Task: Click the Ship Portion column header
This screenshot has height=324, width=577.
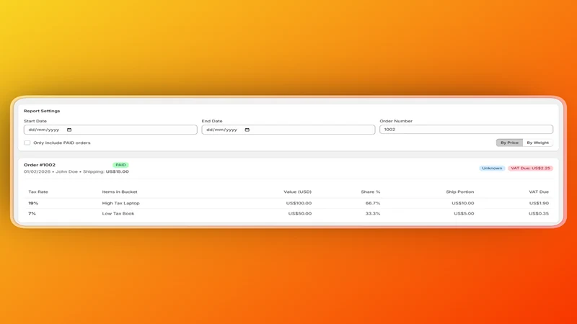Action: (x=460, y=192)
